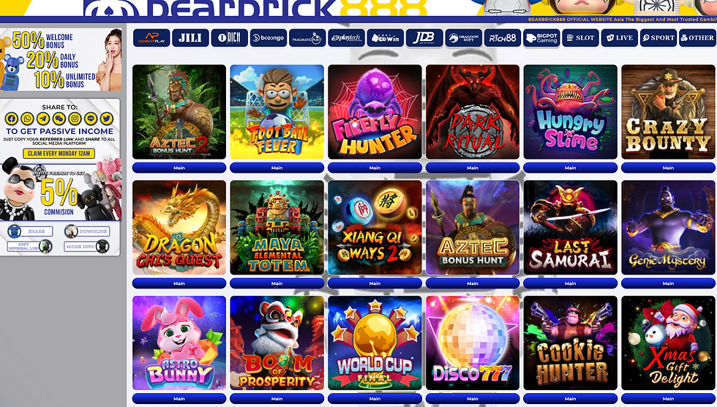Screen dimensions: 717x407
Task: Share via the Facebook icon
Action: [12, 119]
